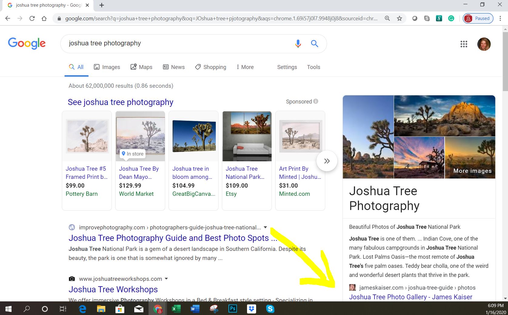Open Excel from the taskbar

(x=176, y=309)
